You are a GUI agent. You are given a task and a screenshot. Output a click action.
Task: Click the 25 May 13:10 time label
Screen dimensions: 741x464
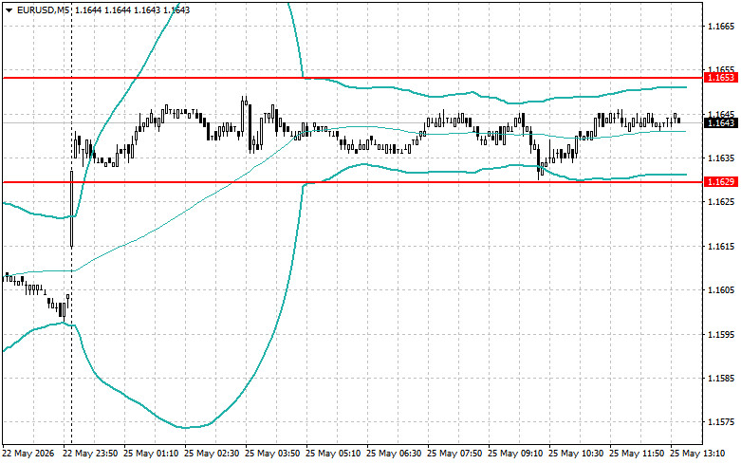(697, 454)
